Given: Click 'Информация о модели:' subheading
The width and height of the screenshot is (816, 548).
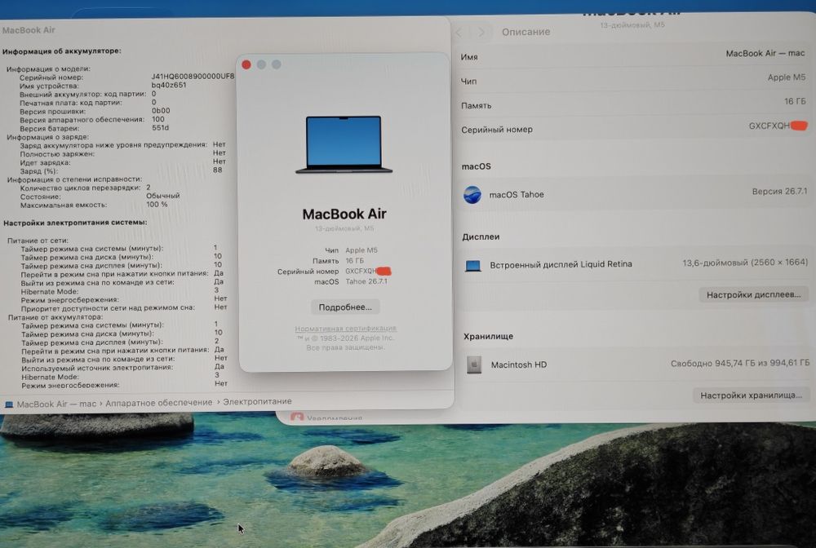Looking at the screenshot, I should (x=48, y=68).
